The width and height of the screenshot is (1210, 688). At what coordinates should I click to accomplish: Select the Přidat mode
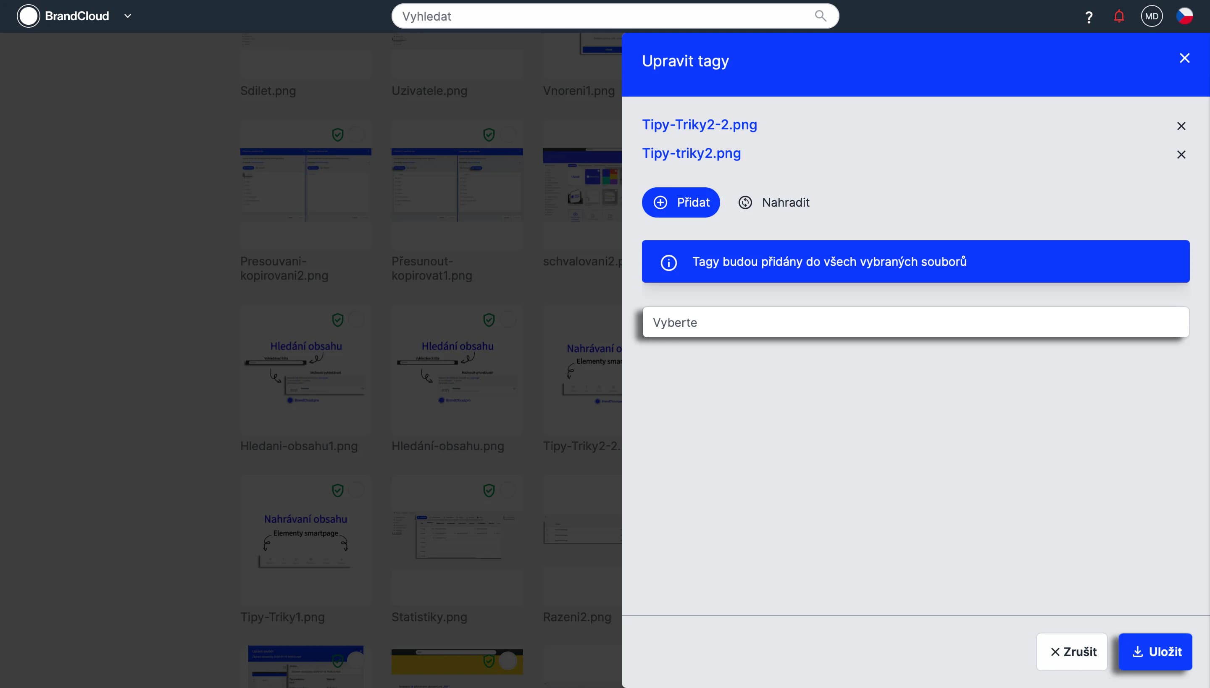681,202
